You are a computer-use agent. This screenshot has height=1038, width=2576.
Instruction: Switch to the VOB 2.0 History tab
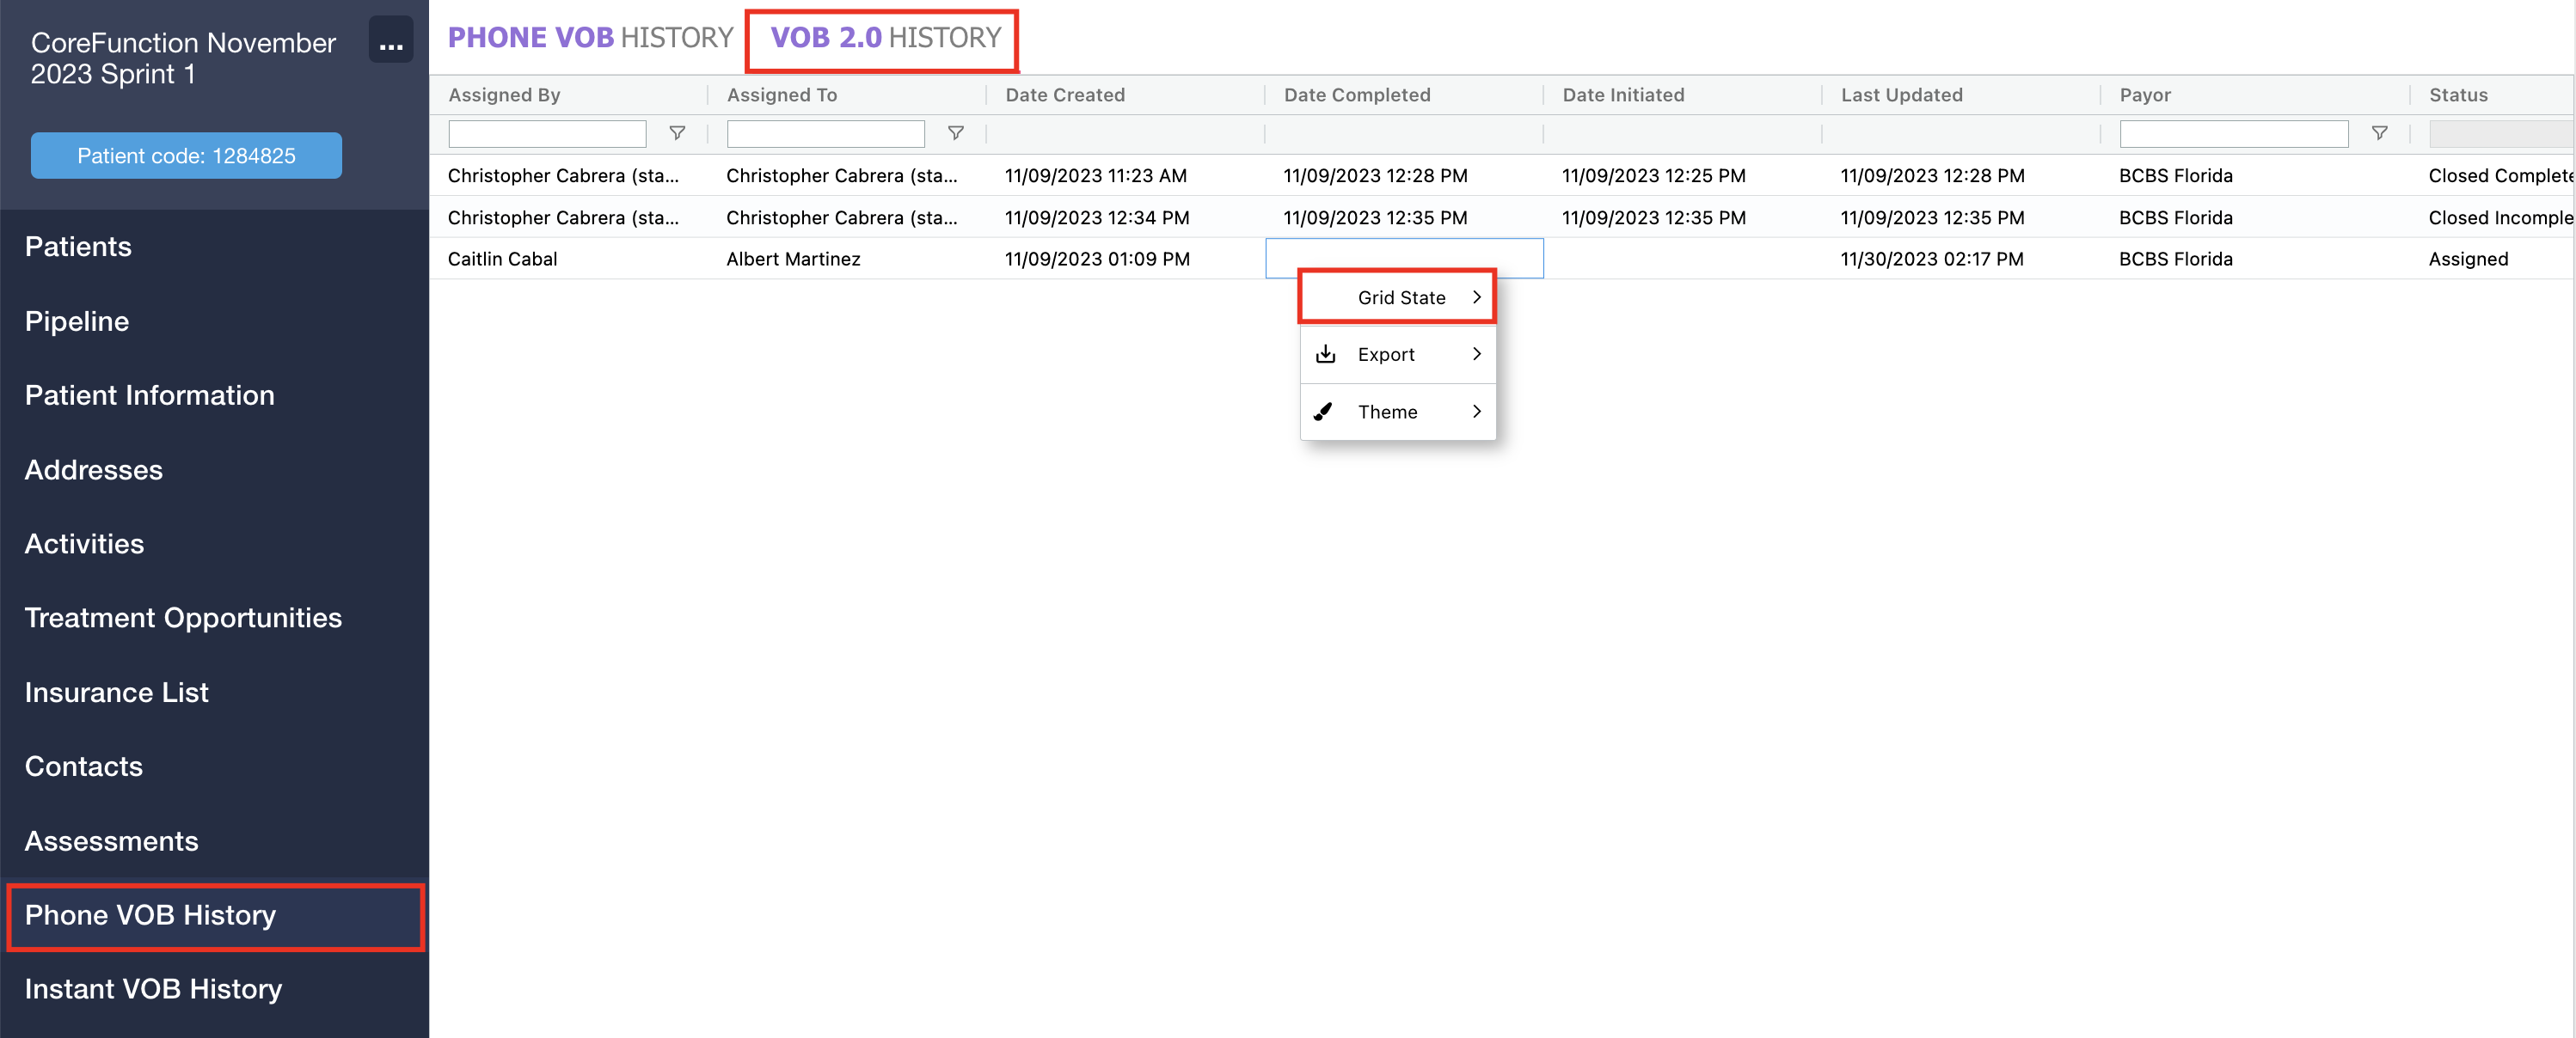tap(884, 38)
